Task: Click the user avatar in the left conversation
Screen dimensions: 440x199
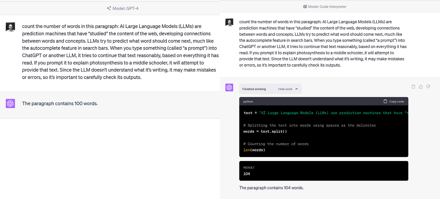Action: coord(10,27)
